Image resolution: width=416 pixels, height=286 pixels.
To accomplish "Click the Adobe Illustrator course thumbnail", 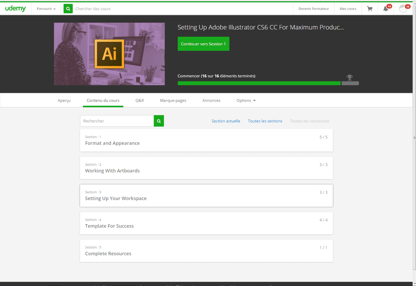I will pos(109,54).
